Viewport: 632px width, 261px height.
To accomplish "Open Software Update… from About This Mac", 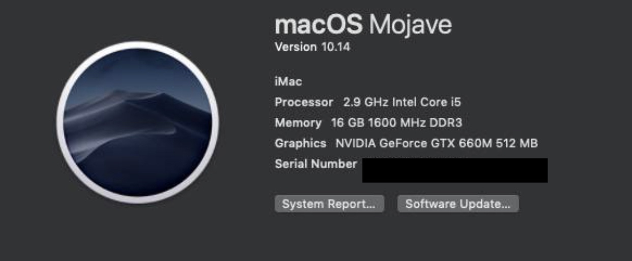I will pyautogui.click(x=458, y=204).
